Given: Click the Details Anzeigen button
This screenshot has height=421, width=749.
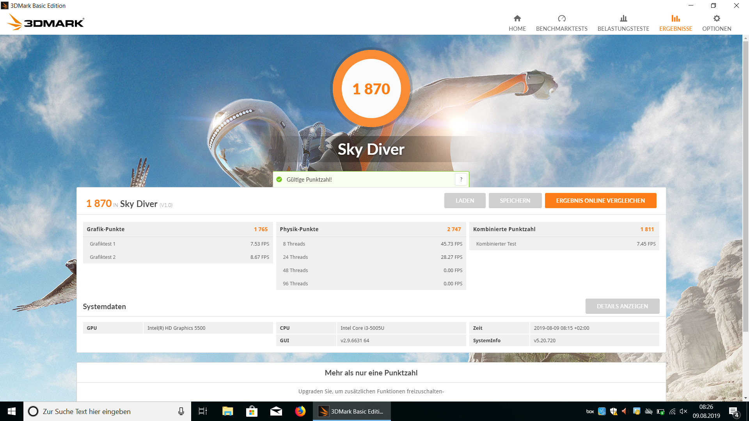Looking at the screenshot, I should pos(622,306).
